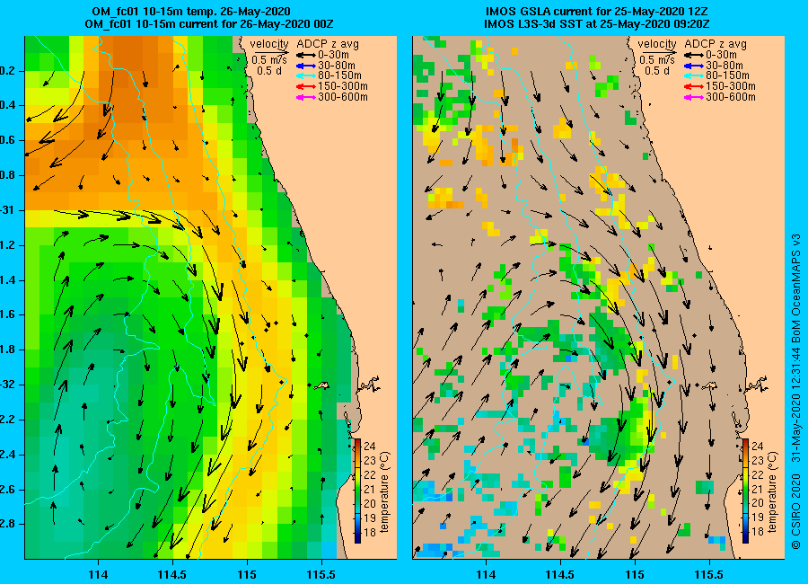The width and height of the screenshot is (808, 584).
Task: Select the small island outline in OM_fc01 map
Action: [322, 385]
